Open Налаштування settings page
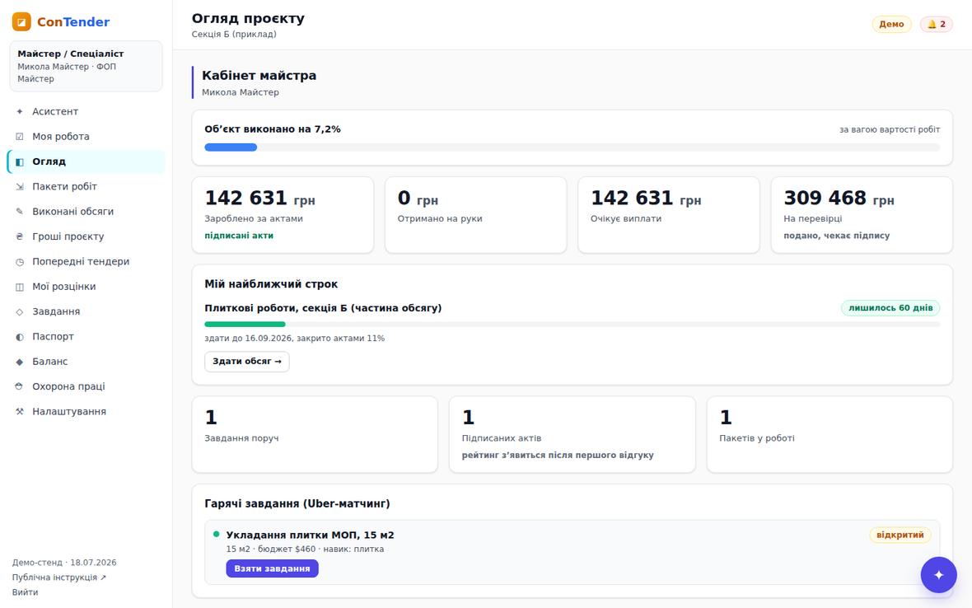The width and height of the screenshot is (972, 608). [x=86, y=412]
